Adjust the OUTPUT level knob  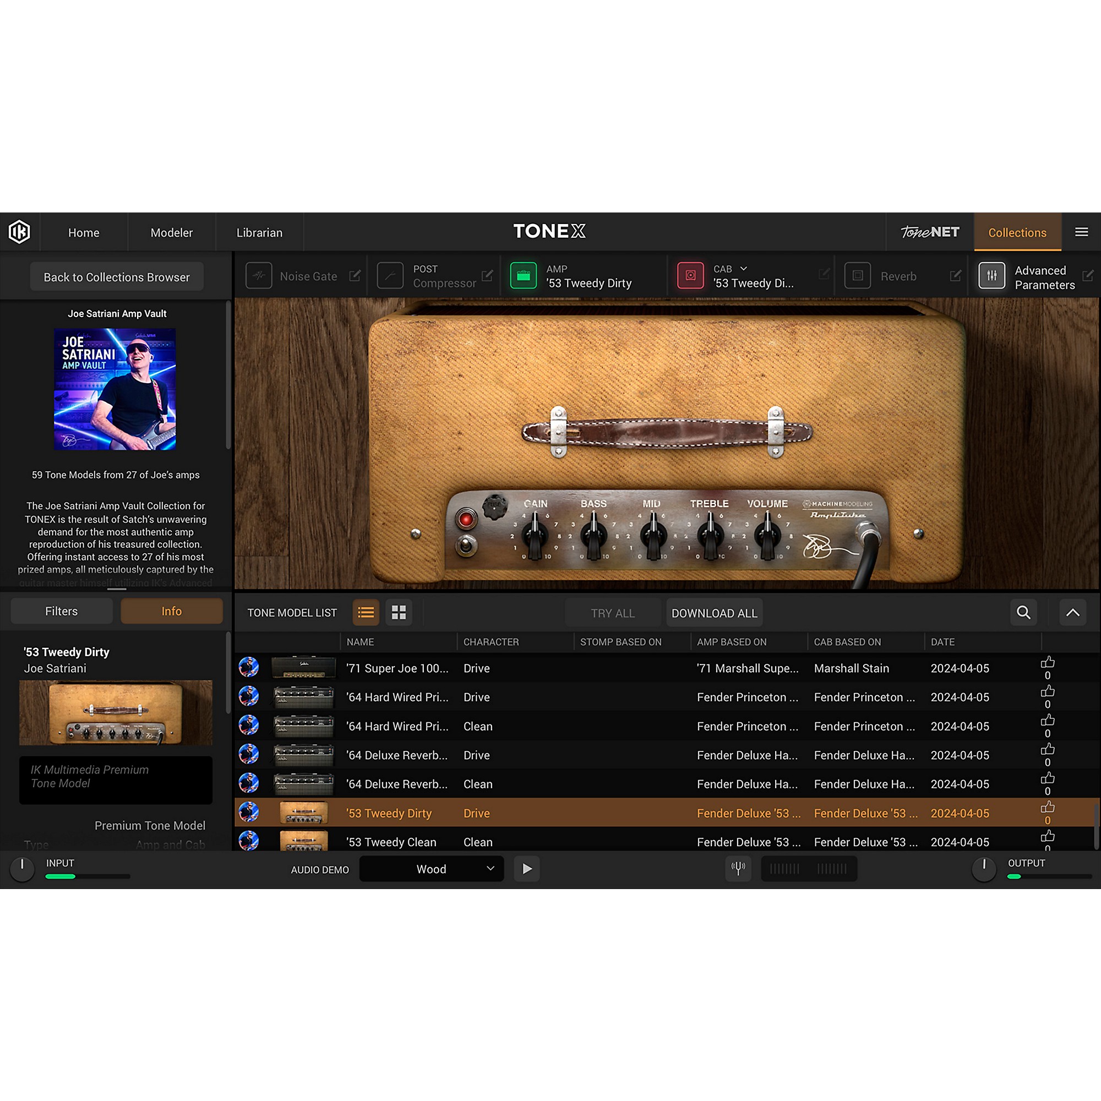984,870
